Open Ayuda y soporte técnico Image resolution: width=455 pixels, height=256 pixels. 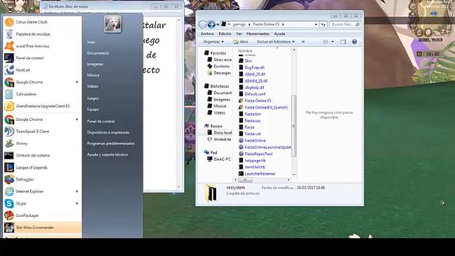107,155
